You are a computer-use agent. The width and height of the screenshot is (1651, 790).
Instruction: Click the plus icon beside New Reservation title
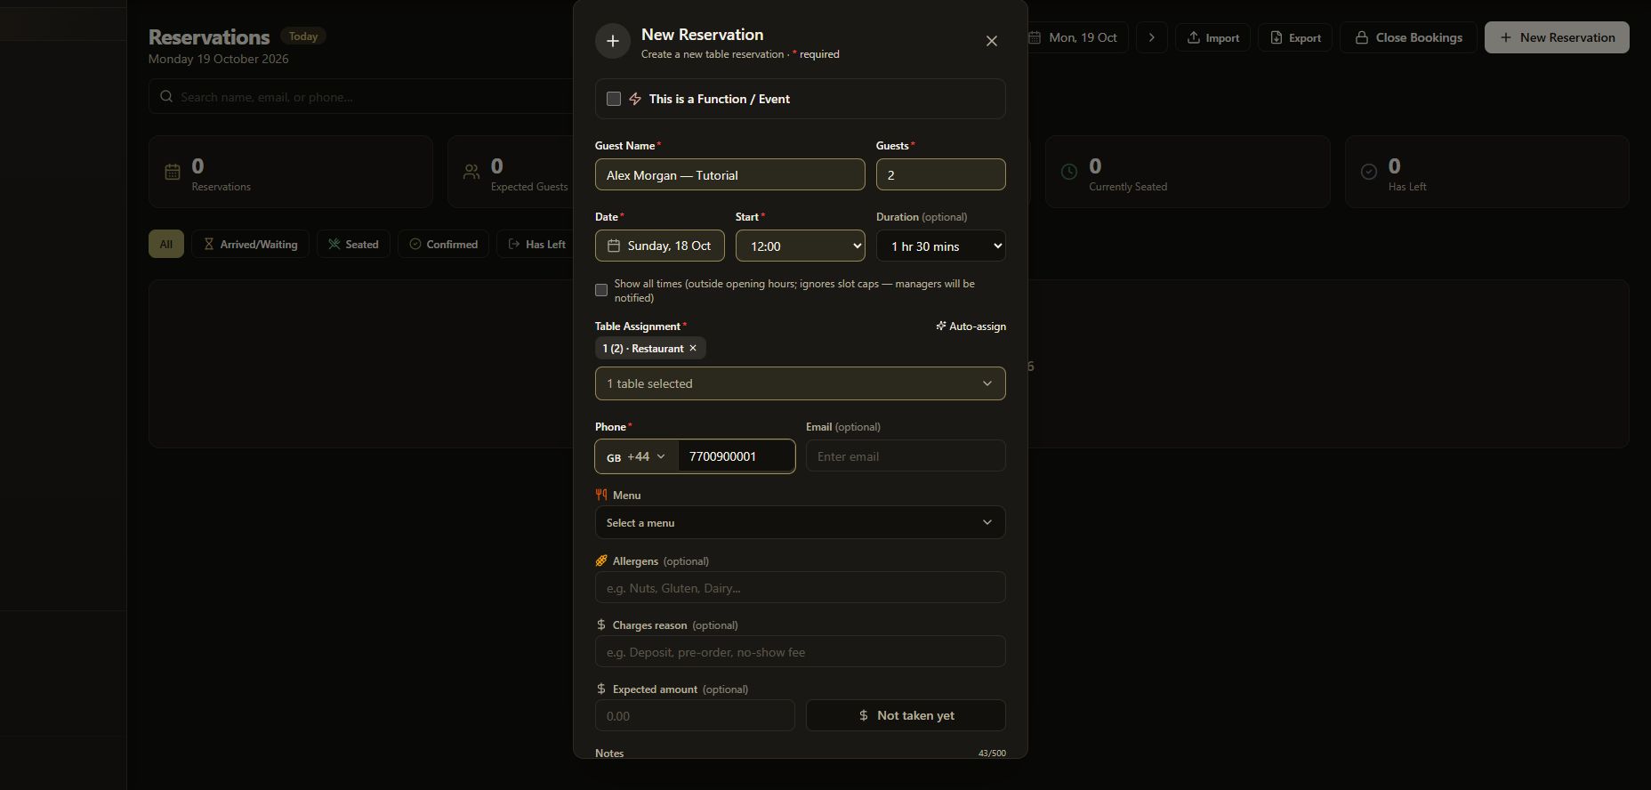tap(613, 41)
